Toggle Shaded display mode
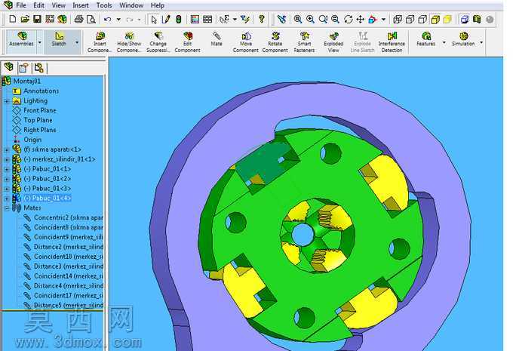516x351 pixels. tap(447, 20)
